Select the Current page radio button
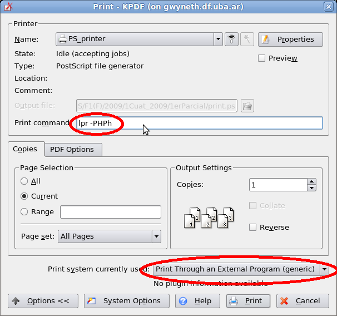The height and width of the screenshot is (316, 337). tap(24, 196)
